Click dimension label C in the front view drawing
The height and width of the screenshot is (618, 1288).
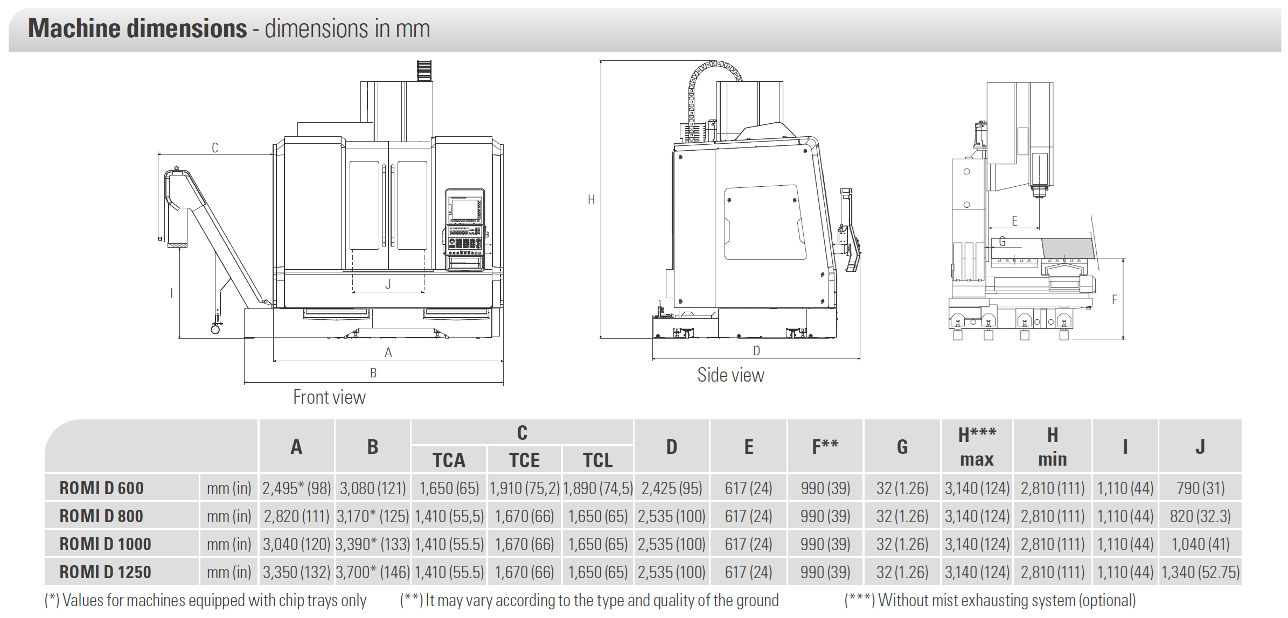215,148
